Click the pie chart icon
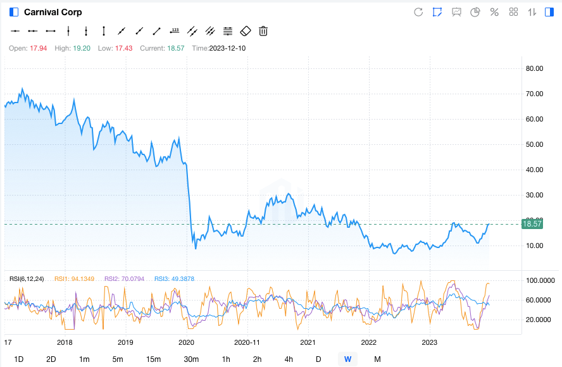The height and width of the screenshot is (367, 562). [x=475, y=12]
